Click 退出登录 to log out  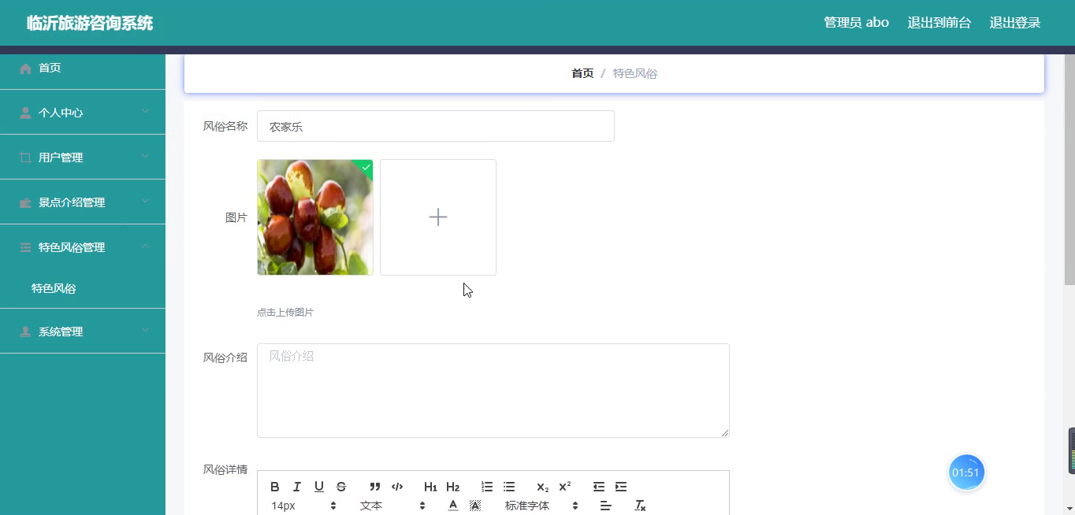click(x=1015, y=23)
